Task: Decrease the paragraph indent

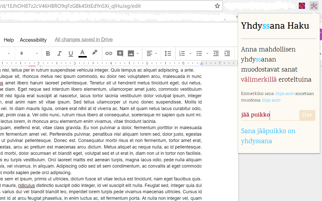Action: pos(216,54)
